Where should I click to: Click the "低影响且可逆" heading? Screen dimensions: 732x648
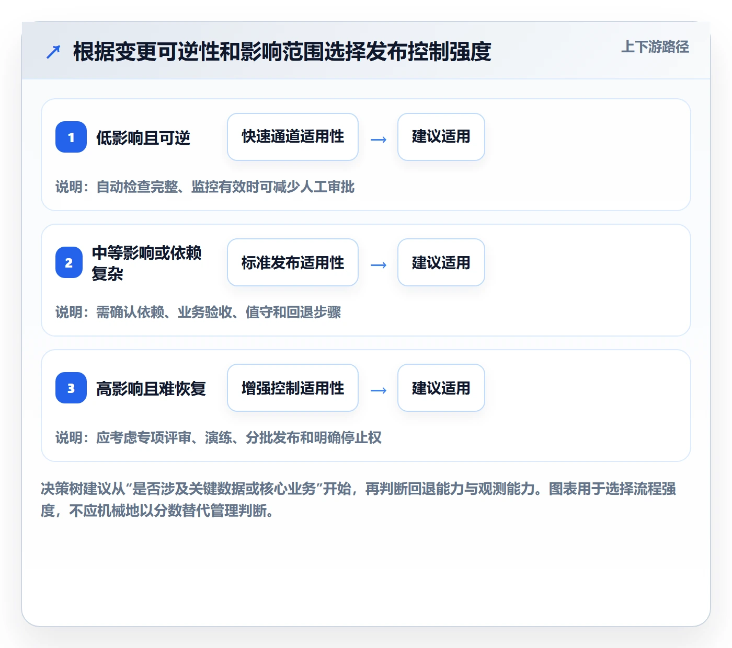143,138
